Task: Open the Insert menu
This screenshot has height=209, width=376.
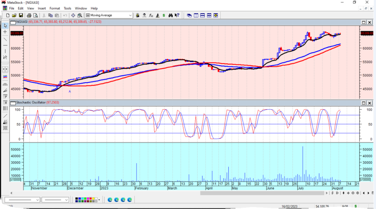Action: (x=42, y=8)
